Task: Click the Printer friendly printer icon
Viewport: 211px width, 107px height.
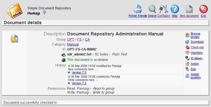Action: tap(138, 9)
